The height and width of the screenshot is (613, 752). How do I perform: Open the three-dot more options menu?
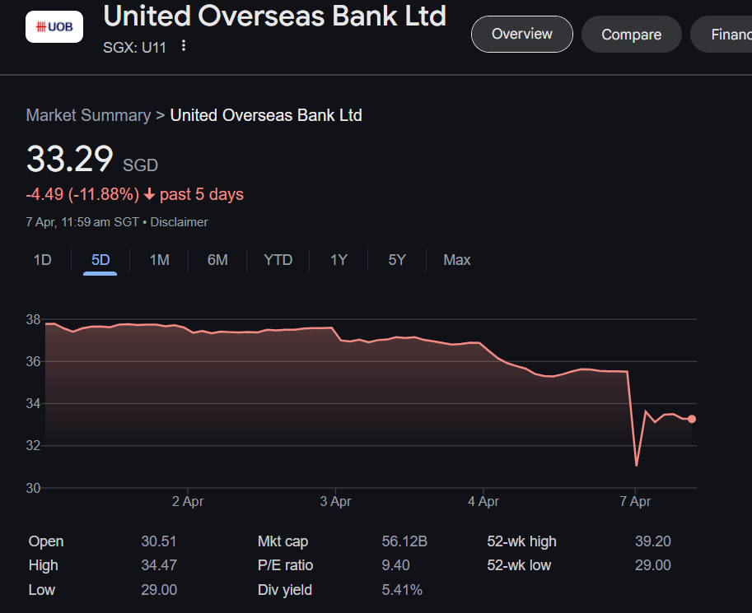pyautogui.click(x=183, y=46)
